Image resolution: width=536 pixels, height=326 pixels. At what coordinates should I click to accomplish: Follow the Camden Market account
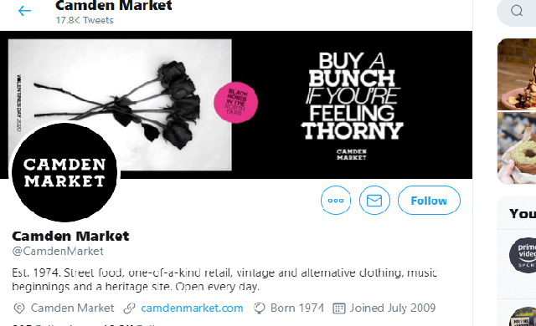[429, 200]
